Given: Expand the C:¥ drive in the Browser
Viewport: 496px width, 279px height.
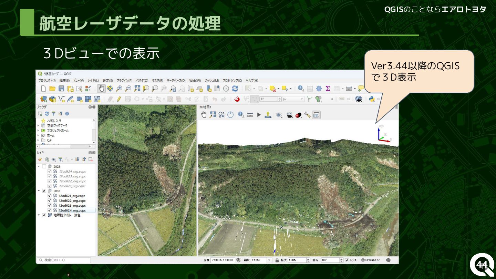Looking at the screenshot, I should tap(38, 140).
